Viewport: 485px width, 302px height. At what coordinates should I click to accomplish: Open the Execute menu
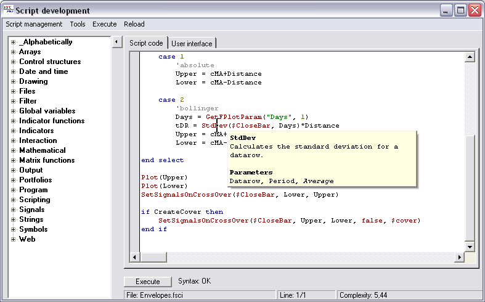point(104,24)
